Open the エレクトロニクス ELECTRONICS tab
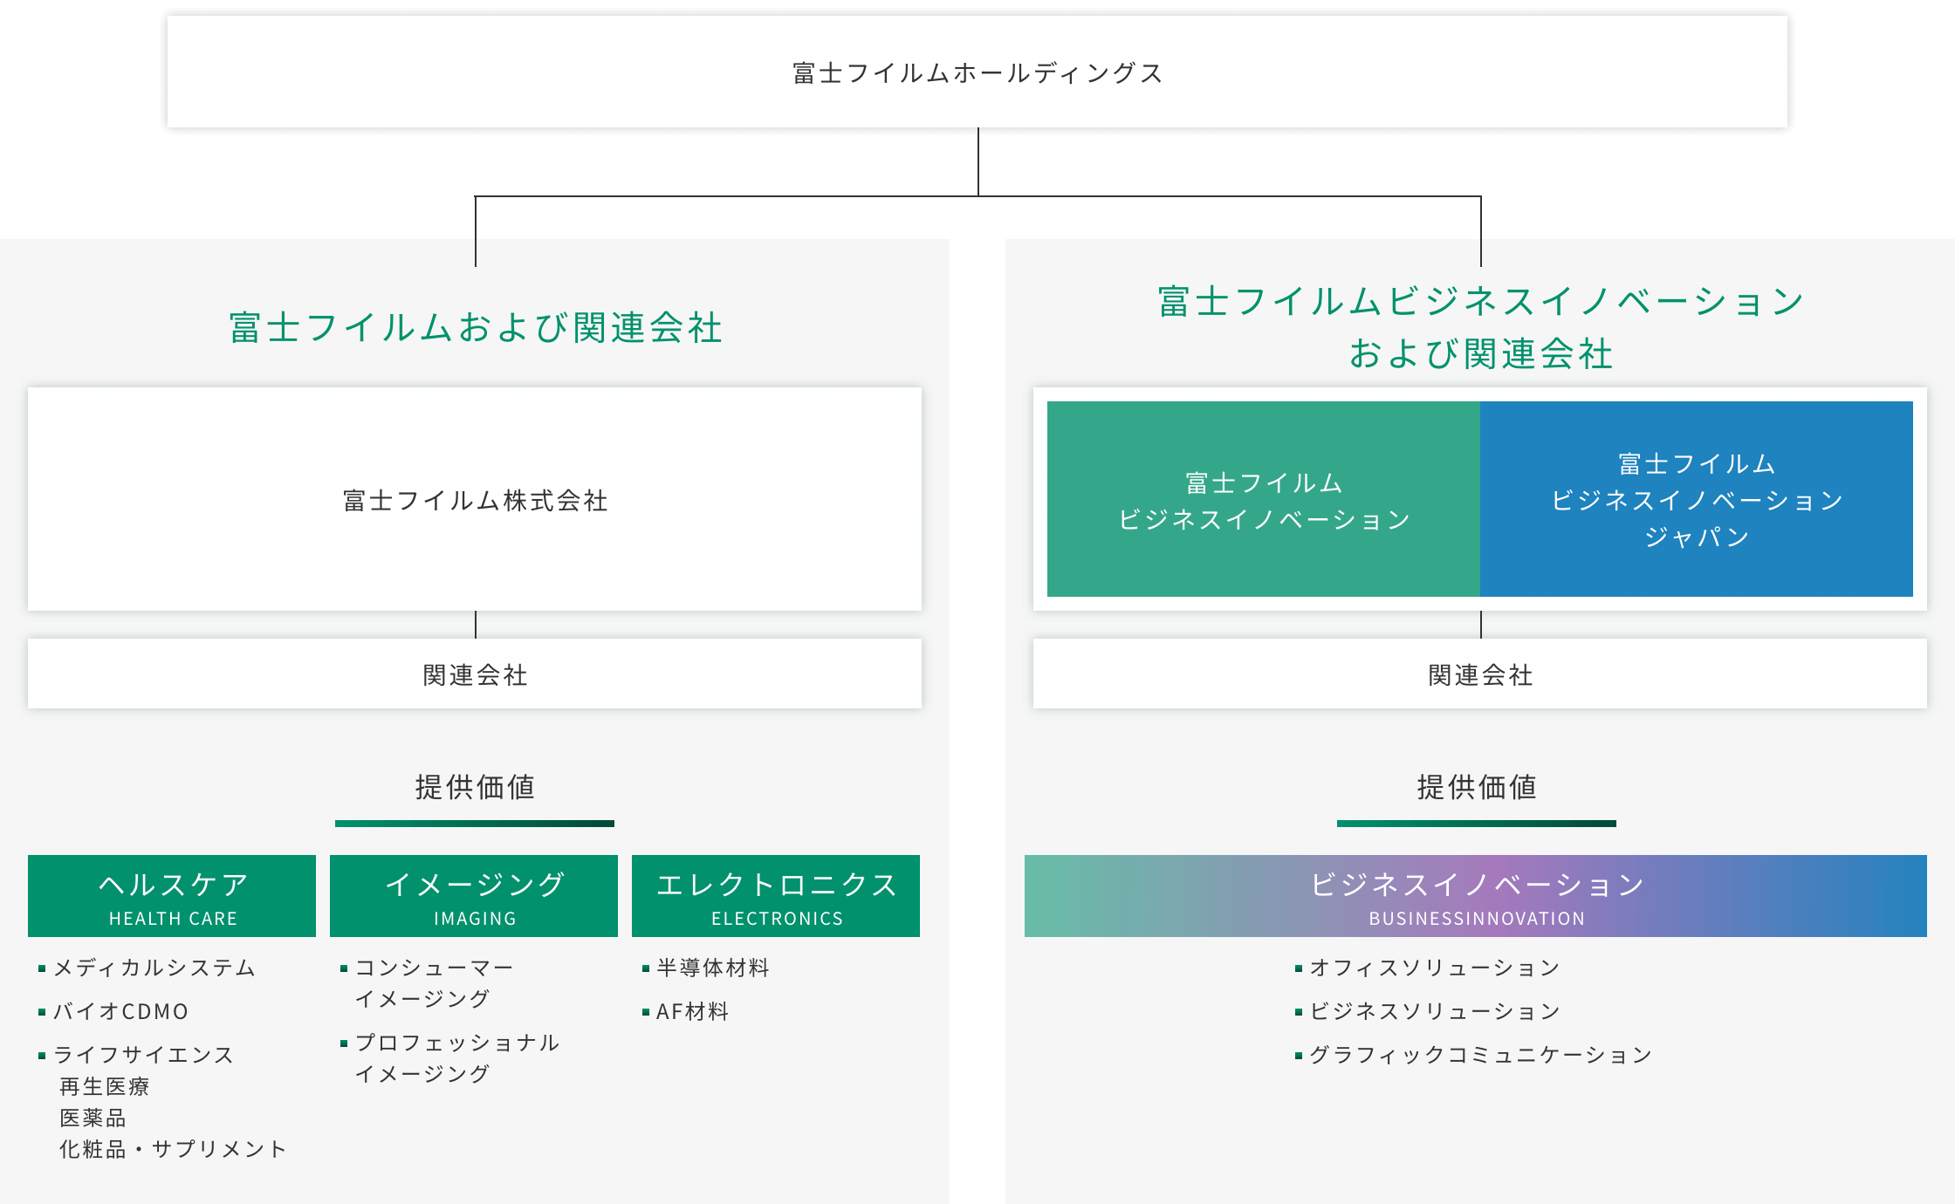The image size is (1955, 1204). [x=776, y=896]
